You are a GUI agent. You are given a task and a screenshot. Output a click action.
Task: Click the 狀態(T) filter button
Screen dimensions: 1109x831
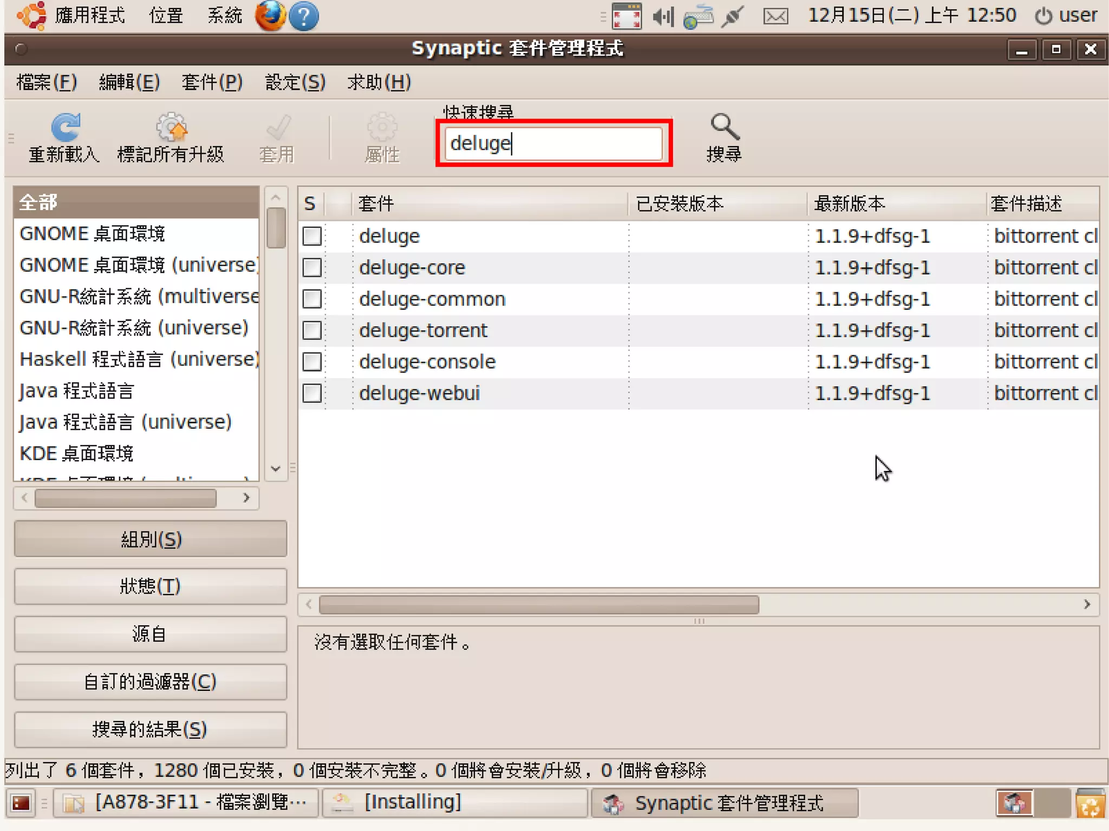tap(151, 586)
